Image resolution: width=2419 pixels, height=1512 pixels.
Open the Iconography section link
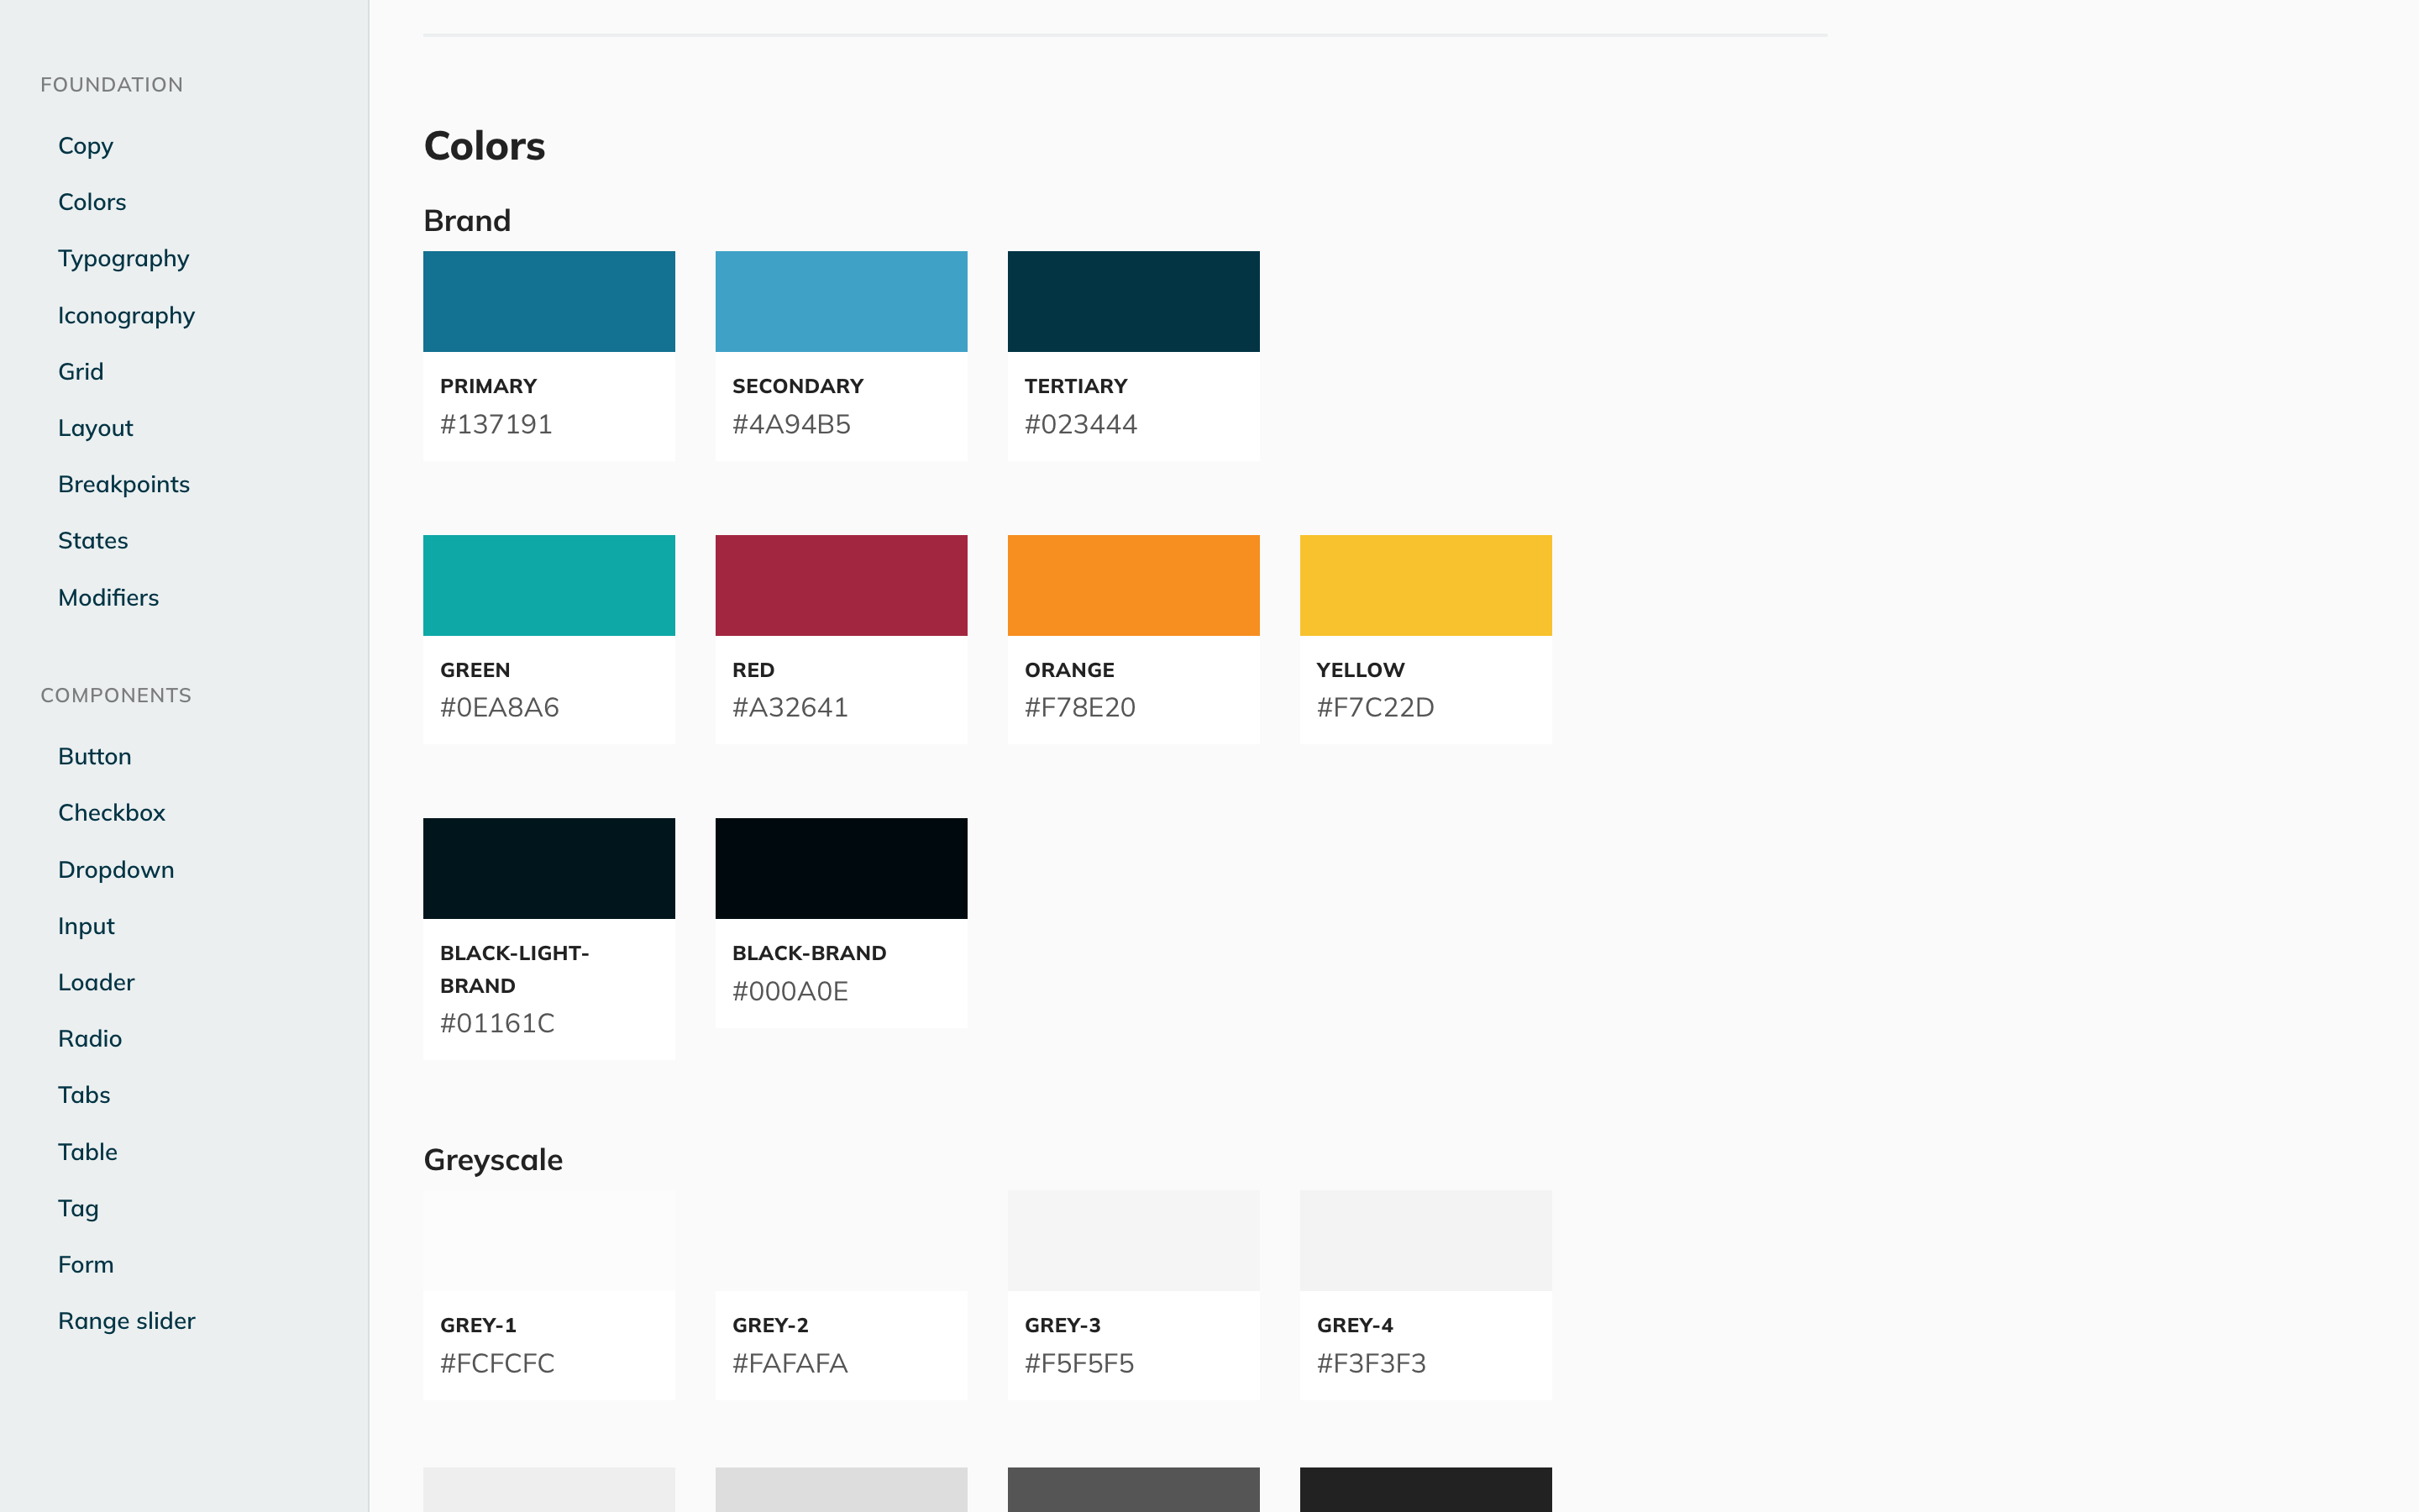[x=126, y=316]
